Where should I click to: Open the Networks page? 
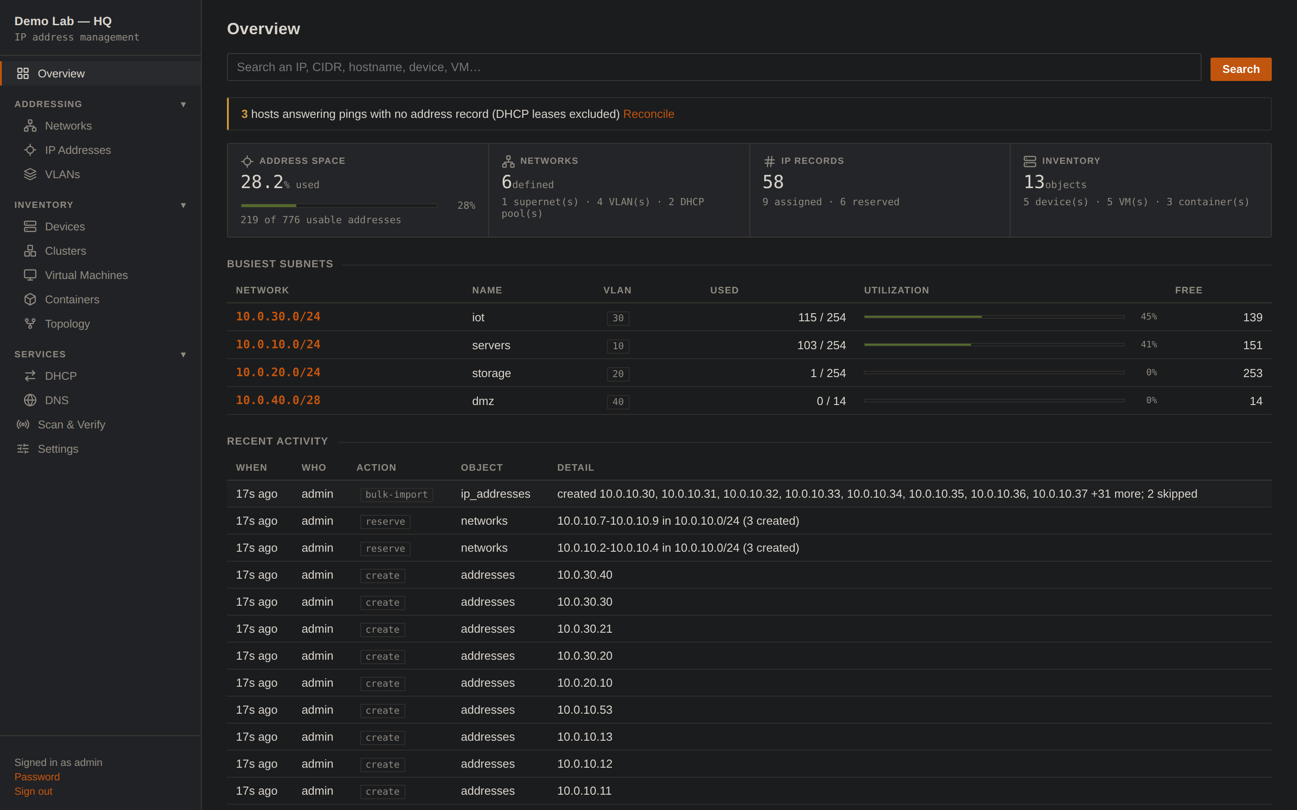68,126
